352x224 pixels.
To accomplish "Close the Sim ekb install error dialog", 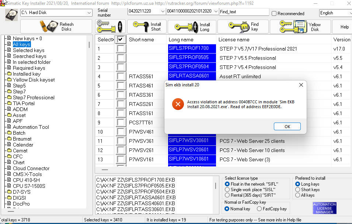I will click(x=301, y=85).
